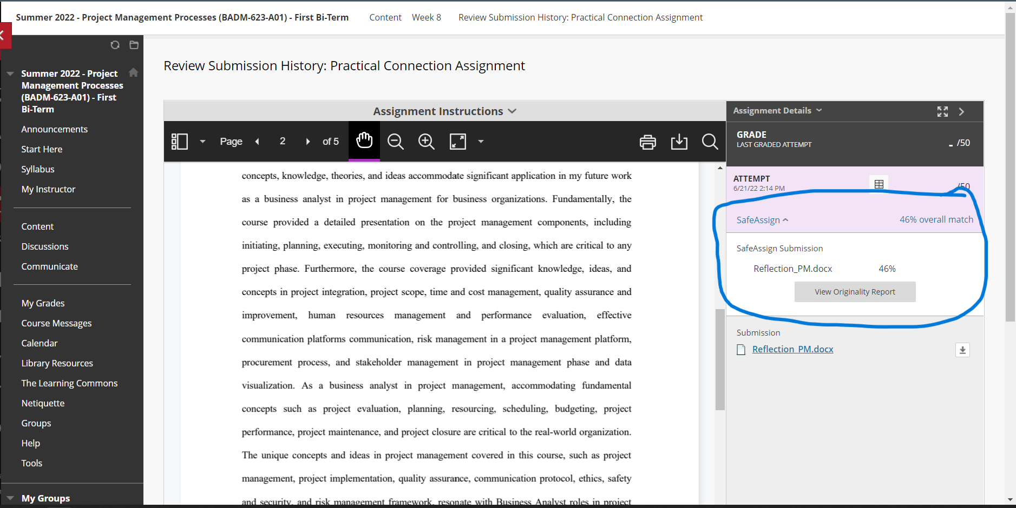This screenshot has width=1016, height=508.
Task: Download the document from viewer toolbar
Action: coord(679,142)
